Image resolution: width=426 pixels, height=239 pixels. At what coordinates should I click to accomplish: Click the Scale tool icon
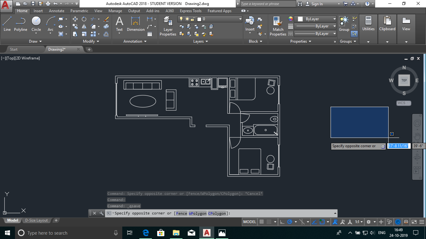(x=84, y=34)
